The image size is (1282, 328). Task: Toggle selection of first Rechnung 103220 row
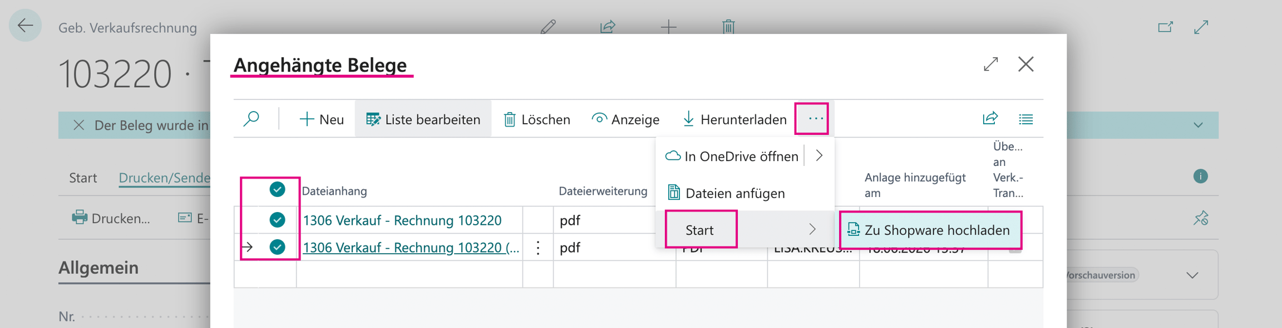click(277, 220)
